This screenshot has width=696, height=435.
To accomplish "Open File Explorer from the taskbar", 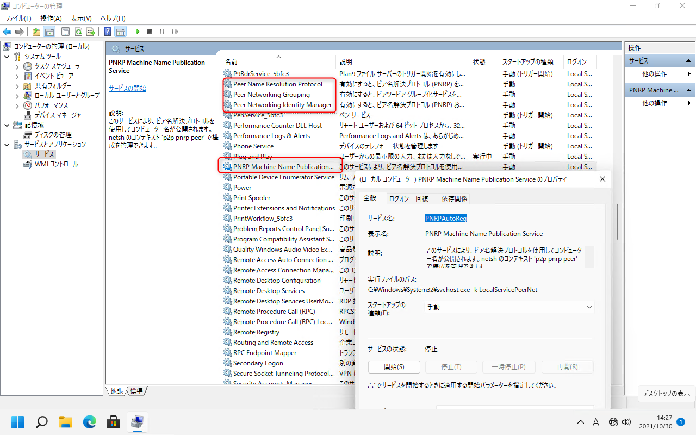I will [x=66, y=421].
